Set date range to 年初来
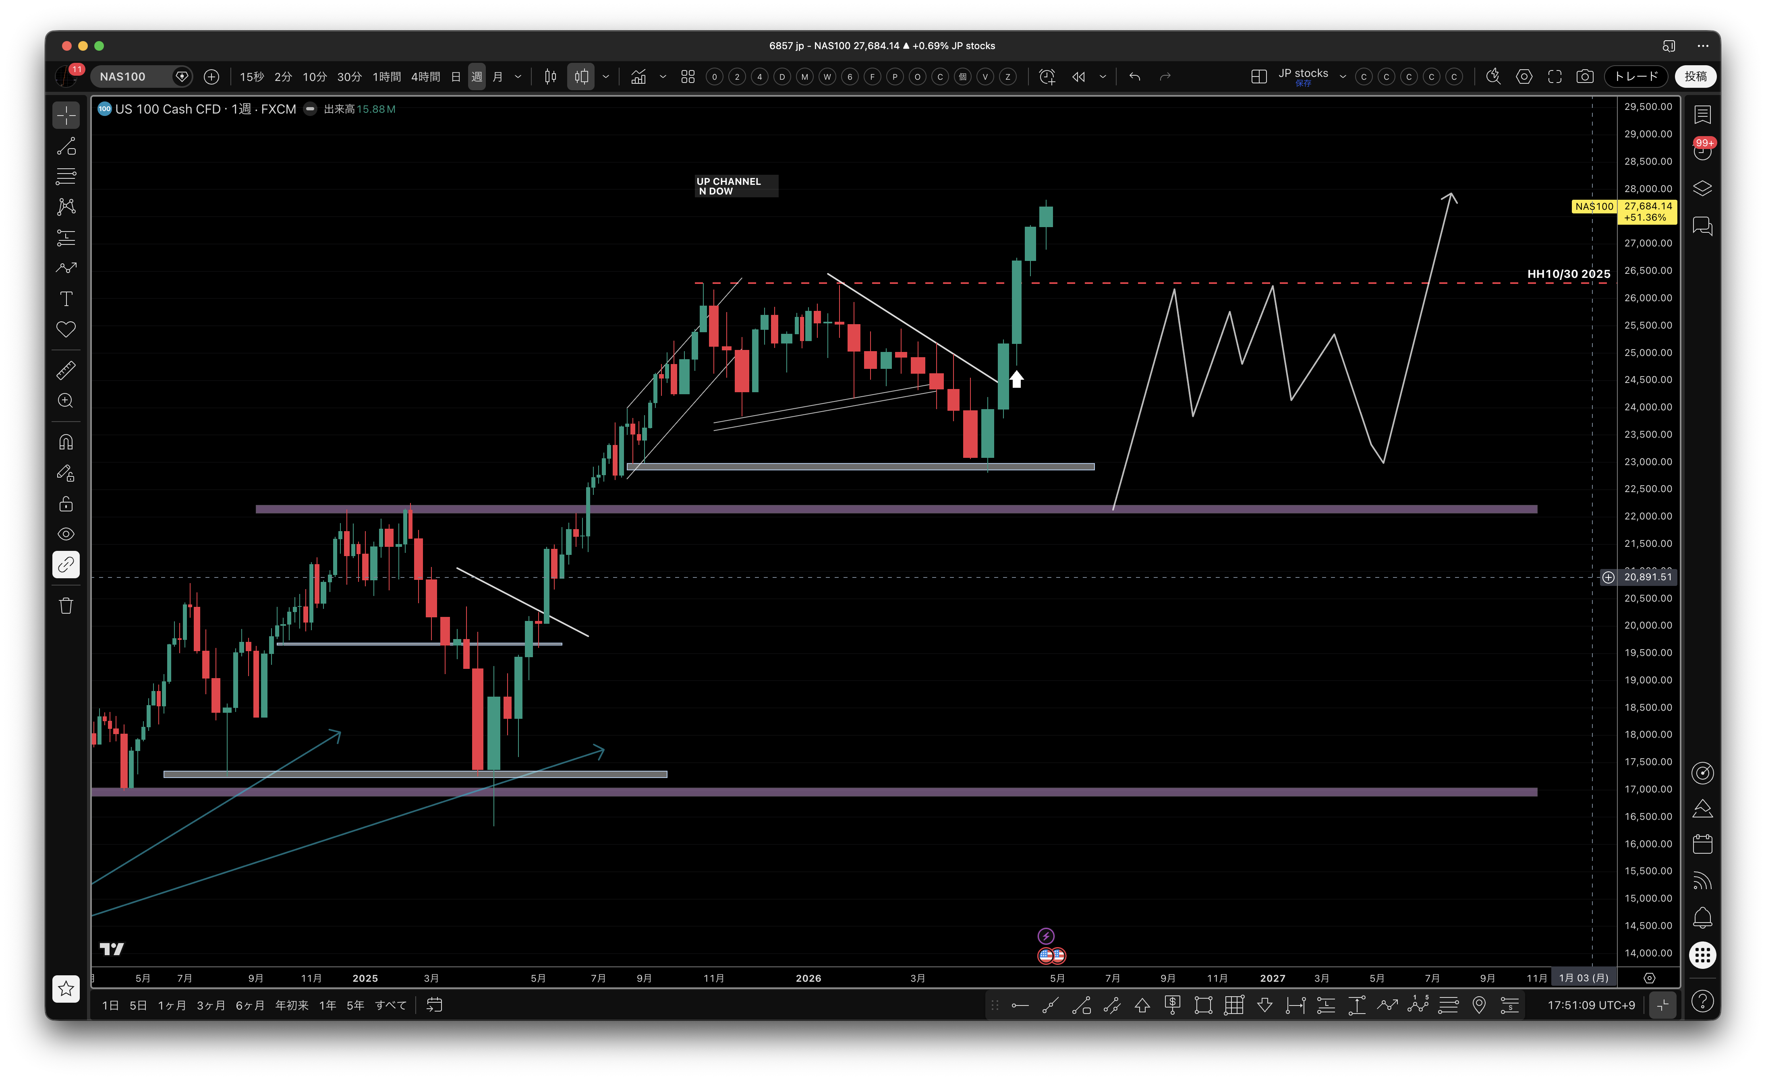Viewport: 1766px width, 1080px height. 292,1006
